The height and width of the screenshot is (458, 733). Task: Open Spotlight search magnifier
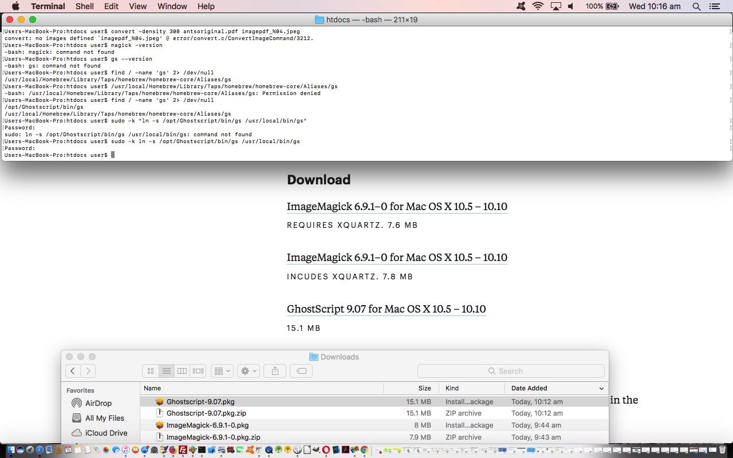(x=696, y=6)
